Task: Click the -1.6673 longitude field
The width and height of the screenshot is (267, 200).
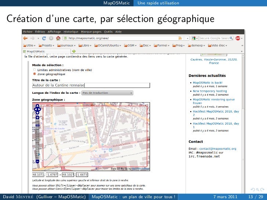Action: coord(82,175)
